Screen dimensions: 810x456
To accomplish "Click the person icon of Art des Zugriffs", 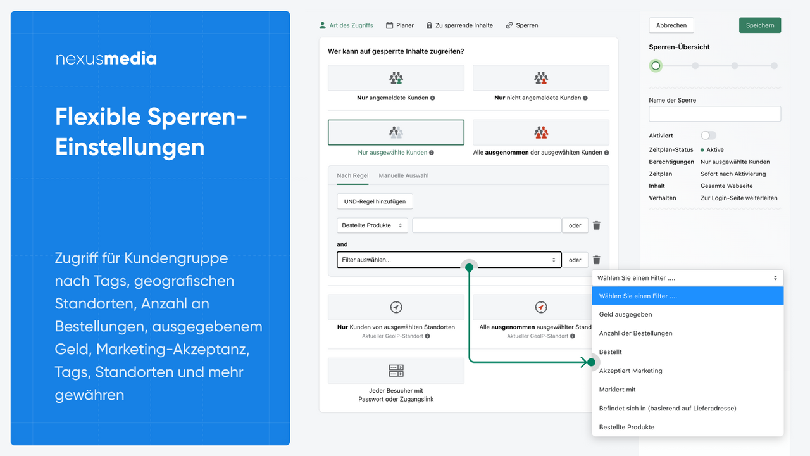I will tap(322, 25).
